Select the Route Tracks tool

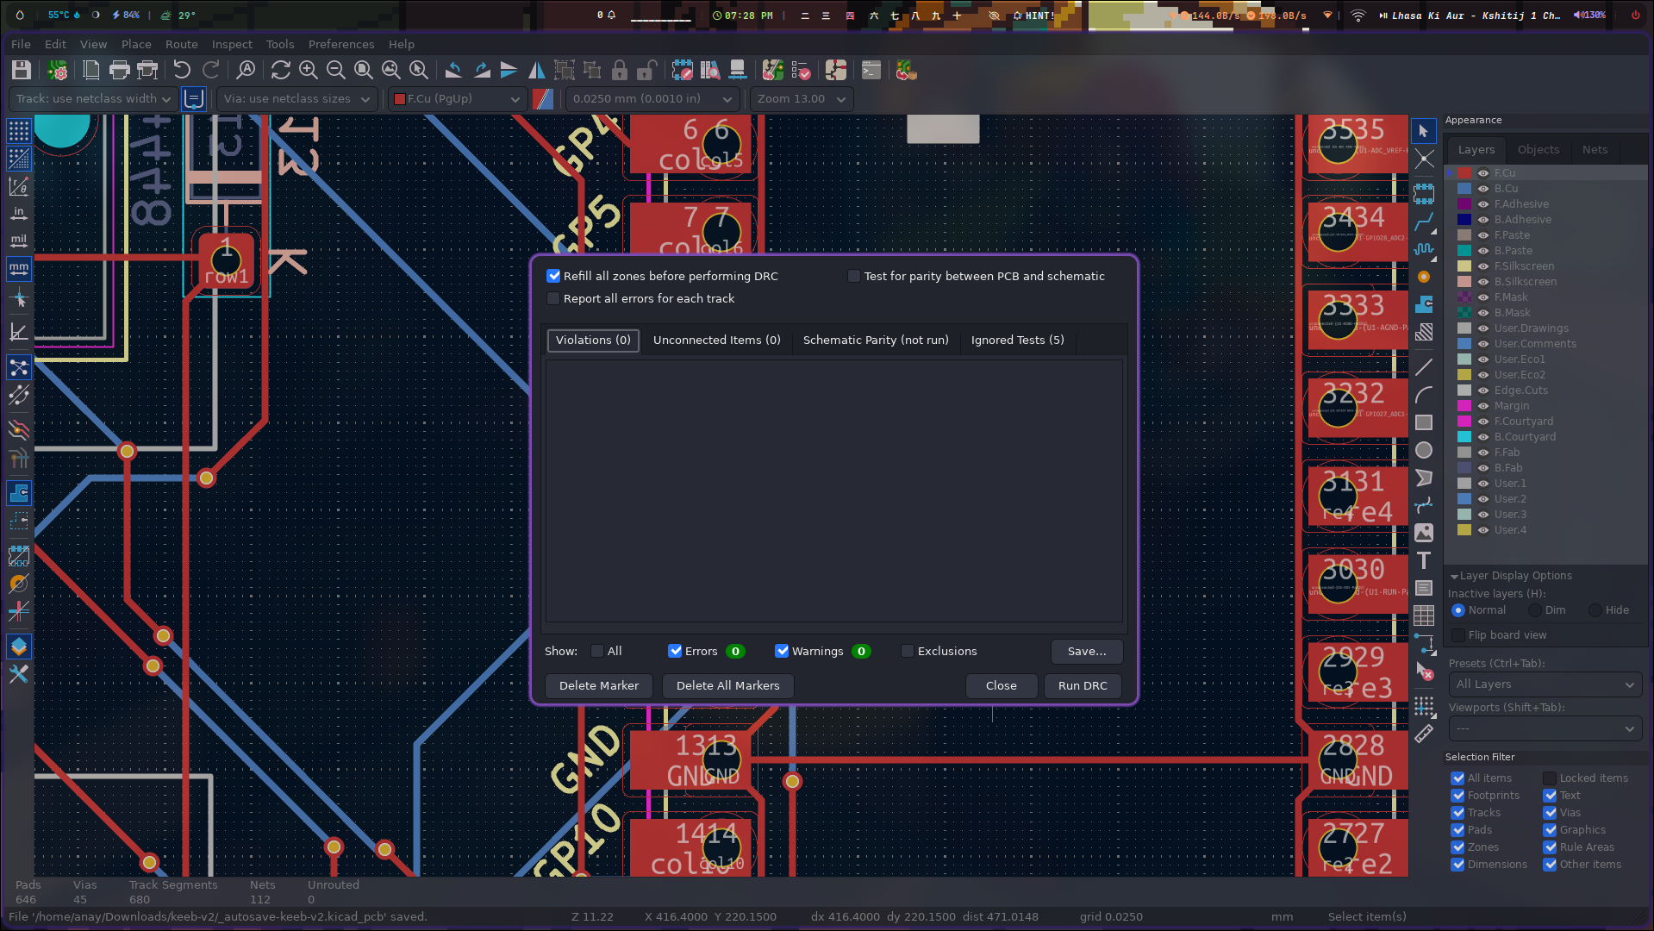pos(1423,222)
